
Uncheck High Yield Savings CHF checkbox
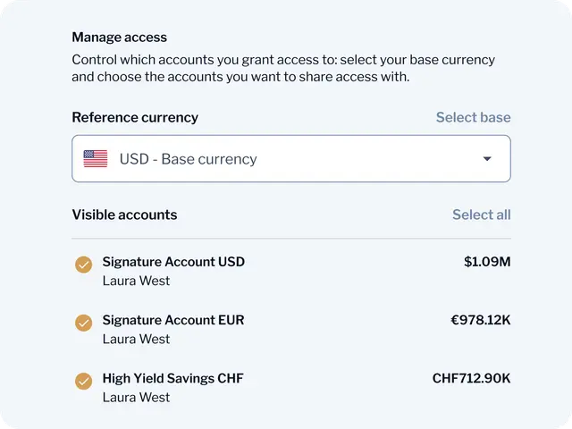point(83,381)
